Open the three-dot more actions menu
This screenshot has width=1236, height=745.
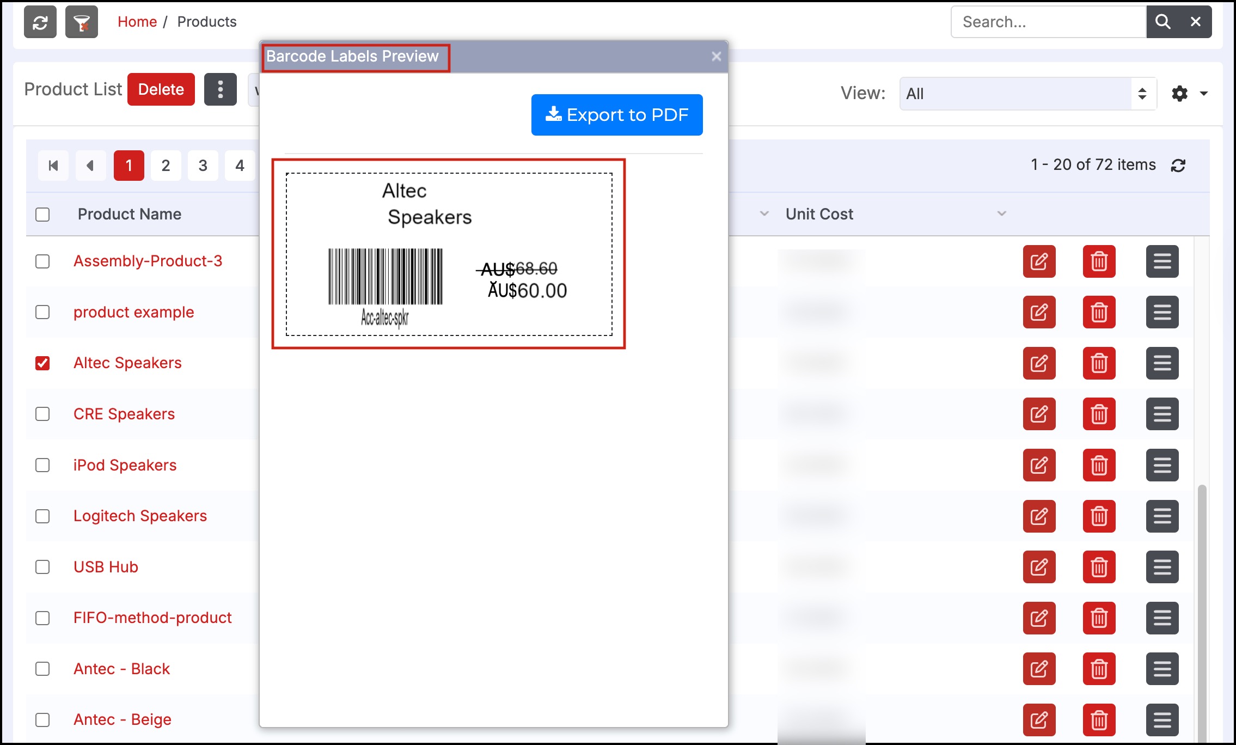click(x=220, y=89)
